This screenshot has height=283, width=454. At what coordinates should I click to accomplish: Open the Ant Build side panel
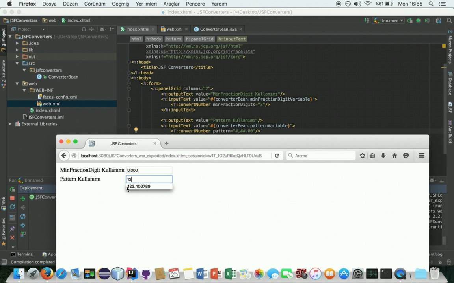(450, 132)
